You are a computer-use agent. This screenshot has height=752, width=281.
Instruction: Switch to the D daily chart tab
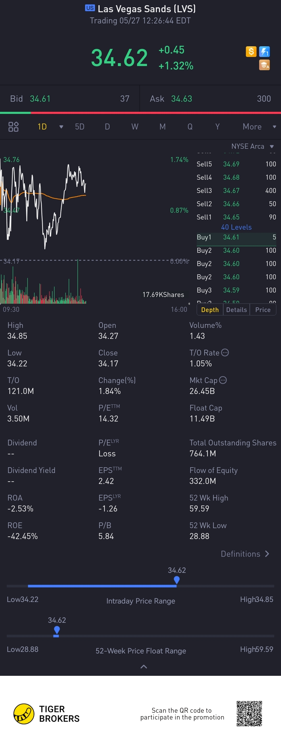(107, 127)
